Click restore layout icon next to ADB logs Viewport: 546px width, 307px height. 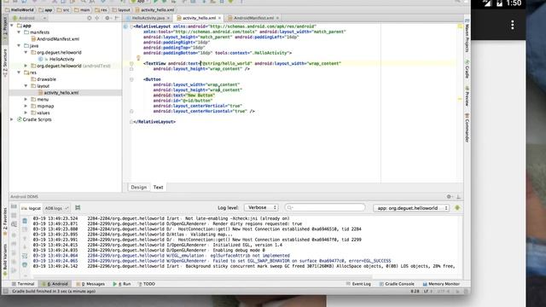[x=78, y=208]
